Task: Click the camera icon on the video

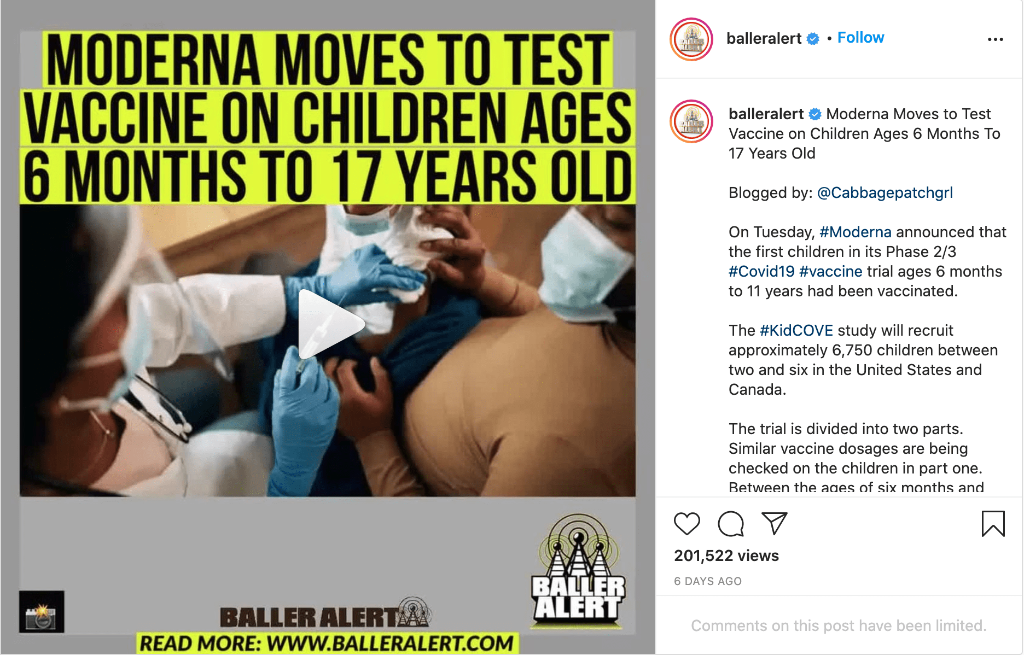Action: [x=42, y=612]
